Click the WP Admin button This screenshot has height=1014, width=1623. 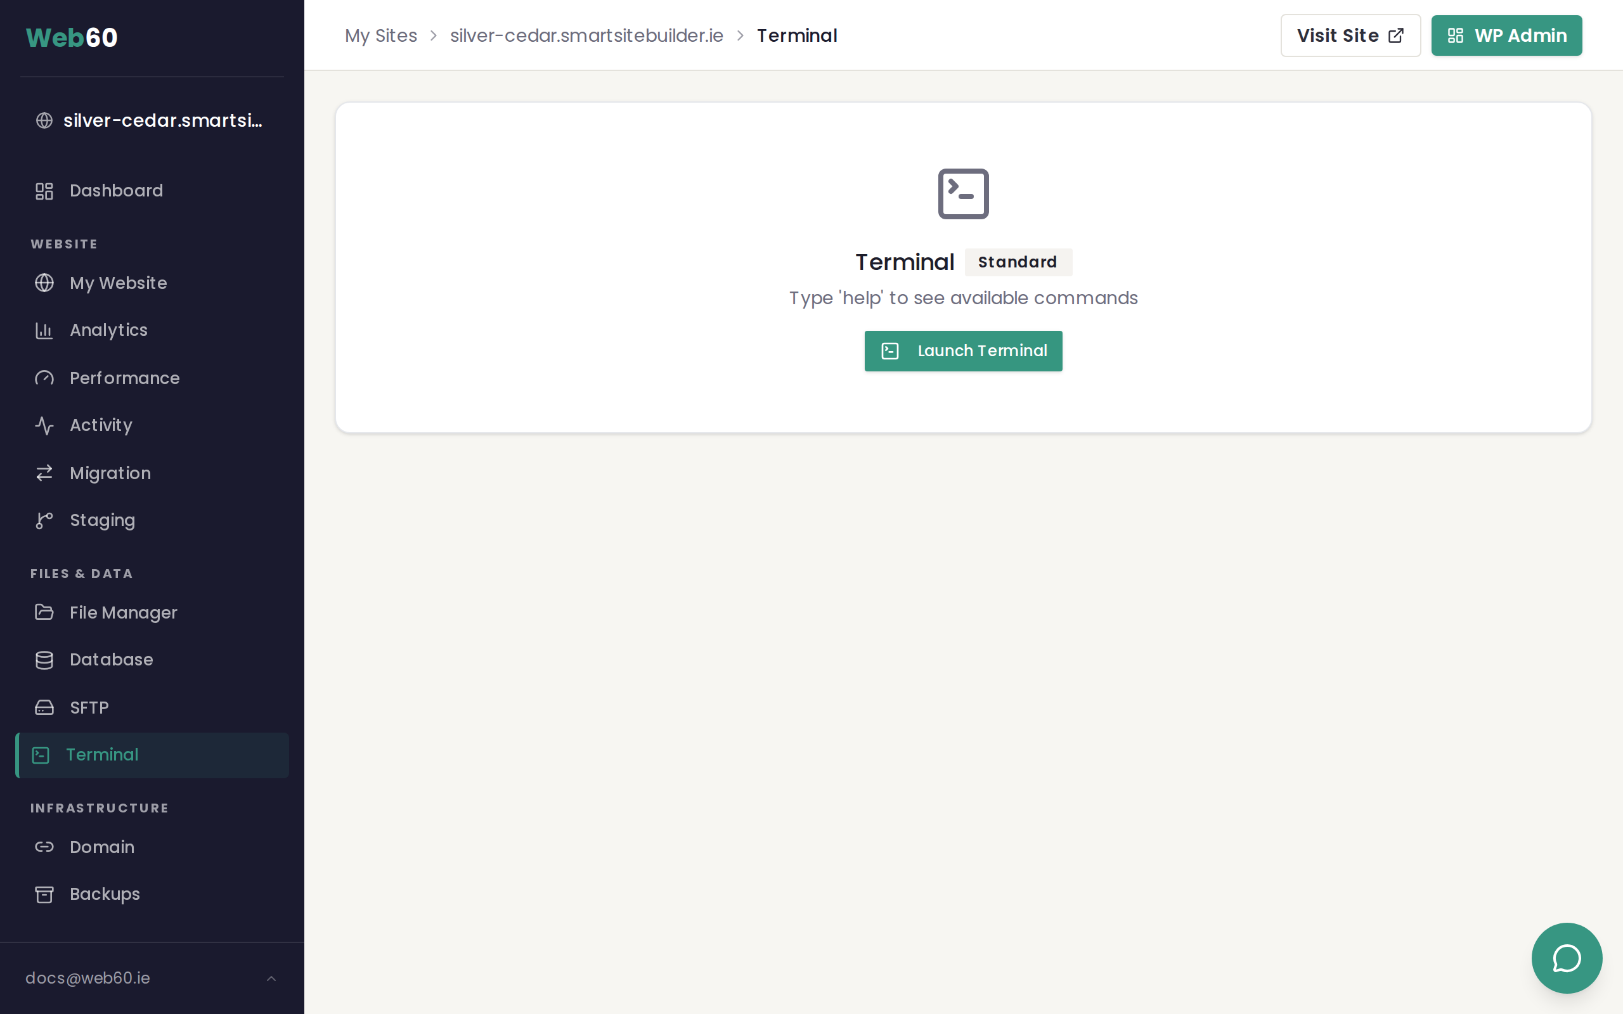click(x=1506, y=35)
